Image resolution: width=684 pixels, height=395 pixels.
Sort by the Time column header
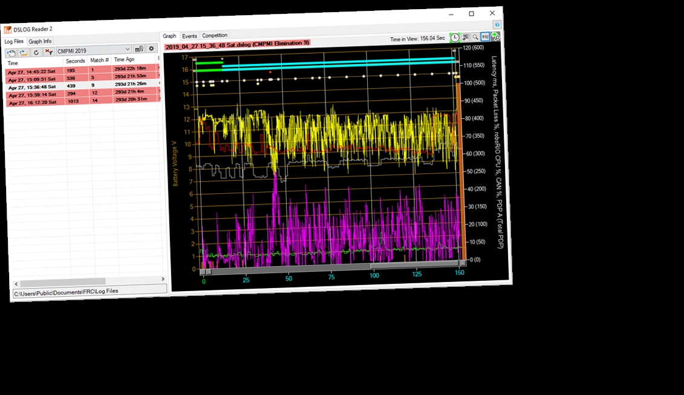pos(34,62)
